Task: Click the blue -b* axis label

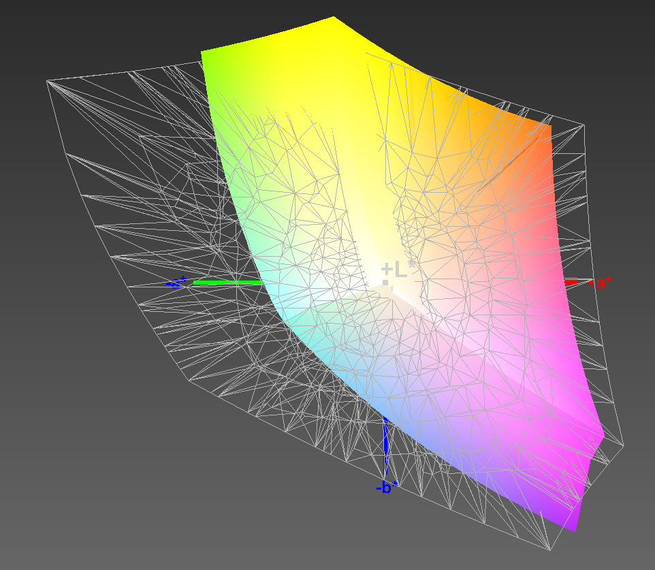Action: point(385,488)
